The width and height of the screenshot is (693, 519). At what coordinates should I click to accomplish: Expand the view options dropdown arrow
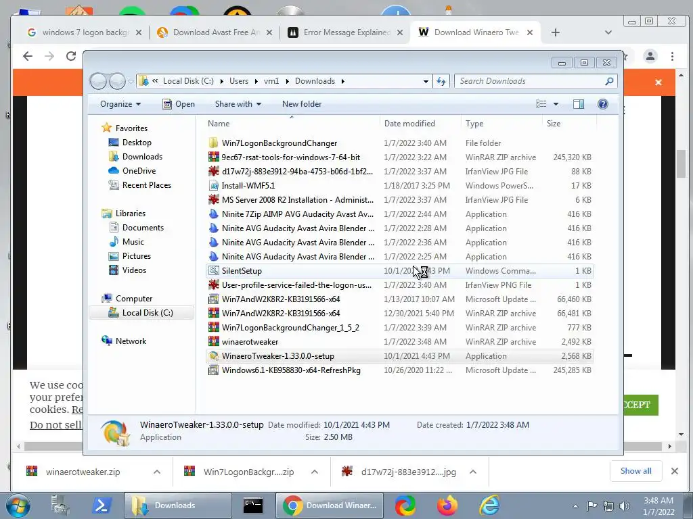pyautogui.click(x=556, y=104)
